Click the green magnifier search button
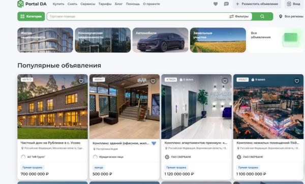Image resolution: width=305 pixels, height=184 pixels. (x=262, y=16)
